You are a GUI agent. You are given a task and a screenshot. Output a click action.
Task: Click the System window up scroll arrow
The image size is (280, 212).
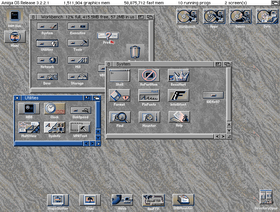(229, 125)
